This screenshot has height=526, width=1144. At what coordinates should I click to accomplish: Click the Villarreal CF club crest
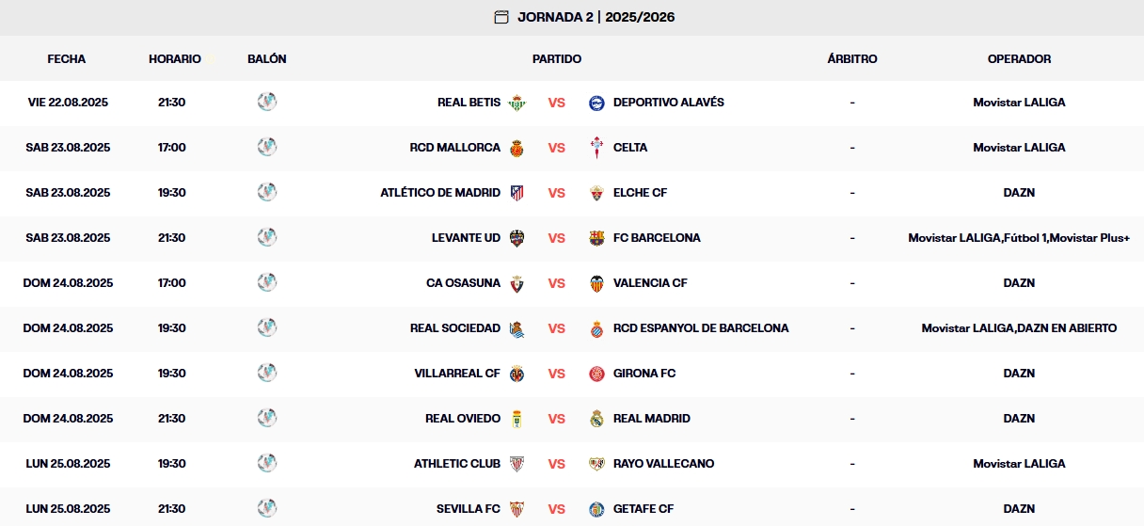tap(516, 374)
